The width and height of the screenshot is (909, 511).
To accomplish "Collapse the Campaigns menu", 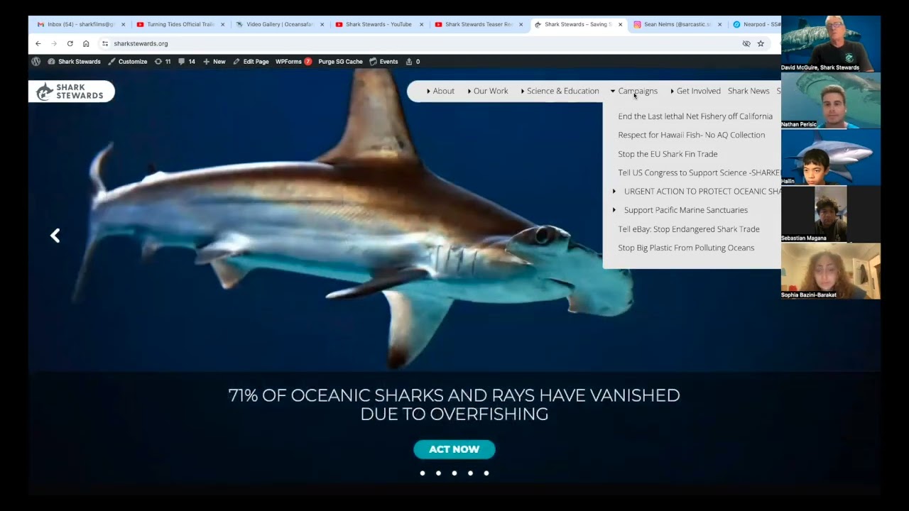I will [x=634, y=91].
